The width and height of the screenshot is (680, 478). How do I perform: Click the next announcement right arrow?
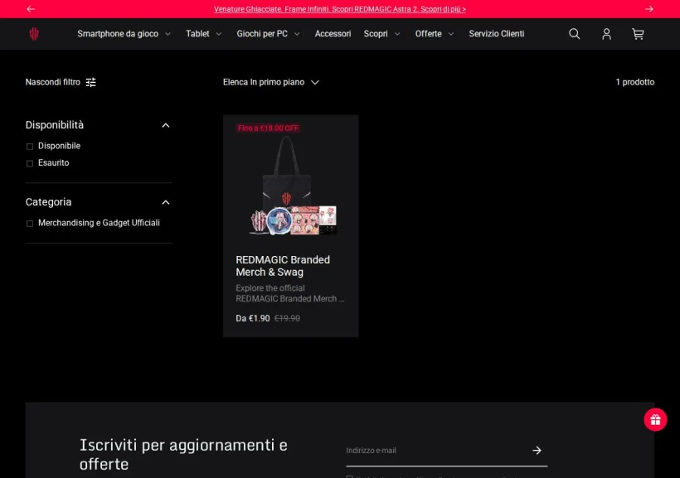coord(648,9)
